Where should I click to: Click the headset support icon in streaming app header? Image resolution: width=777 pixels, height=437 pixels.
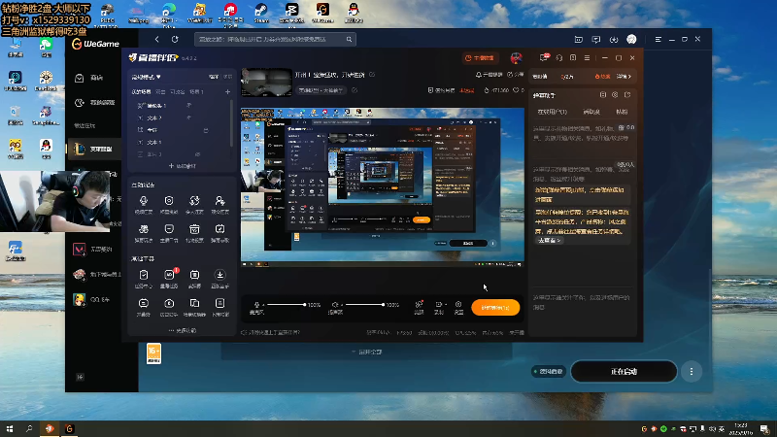tap(559, 58)
